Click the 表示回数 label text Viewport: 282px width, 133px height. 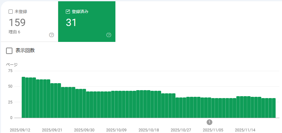click(25, 50)
